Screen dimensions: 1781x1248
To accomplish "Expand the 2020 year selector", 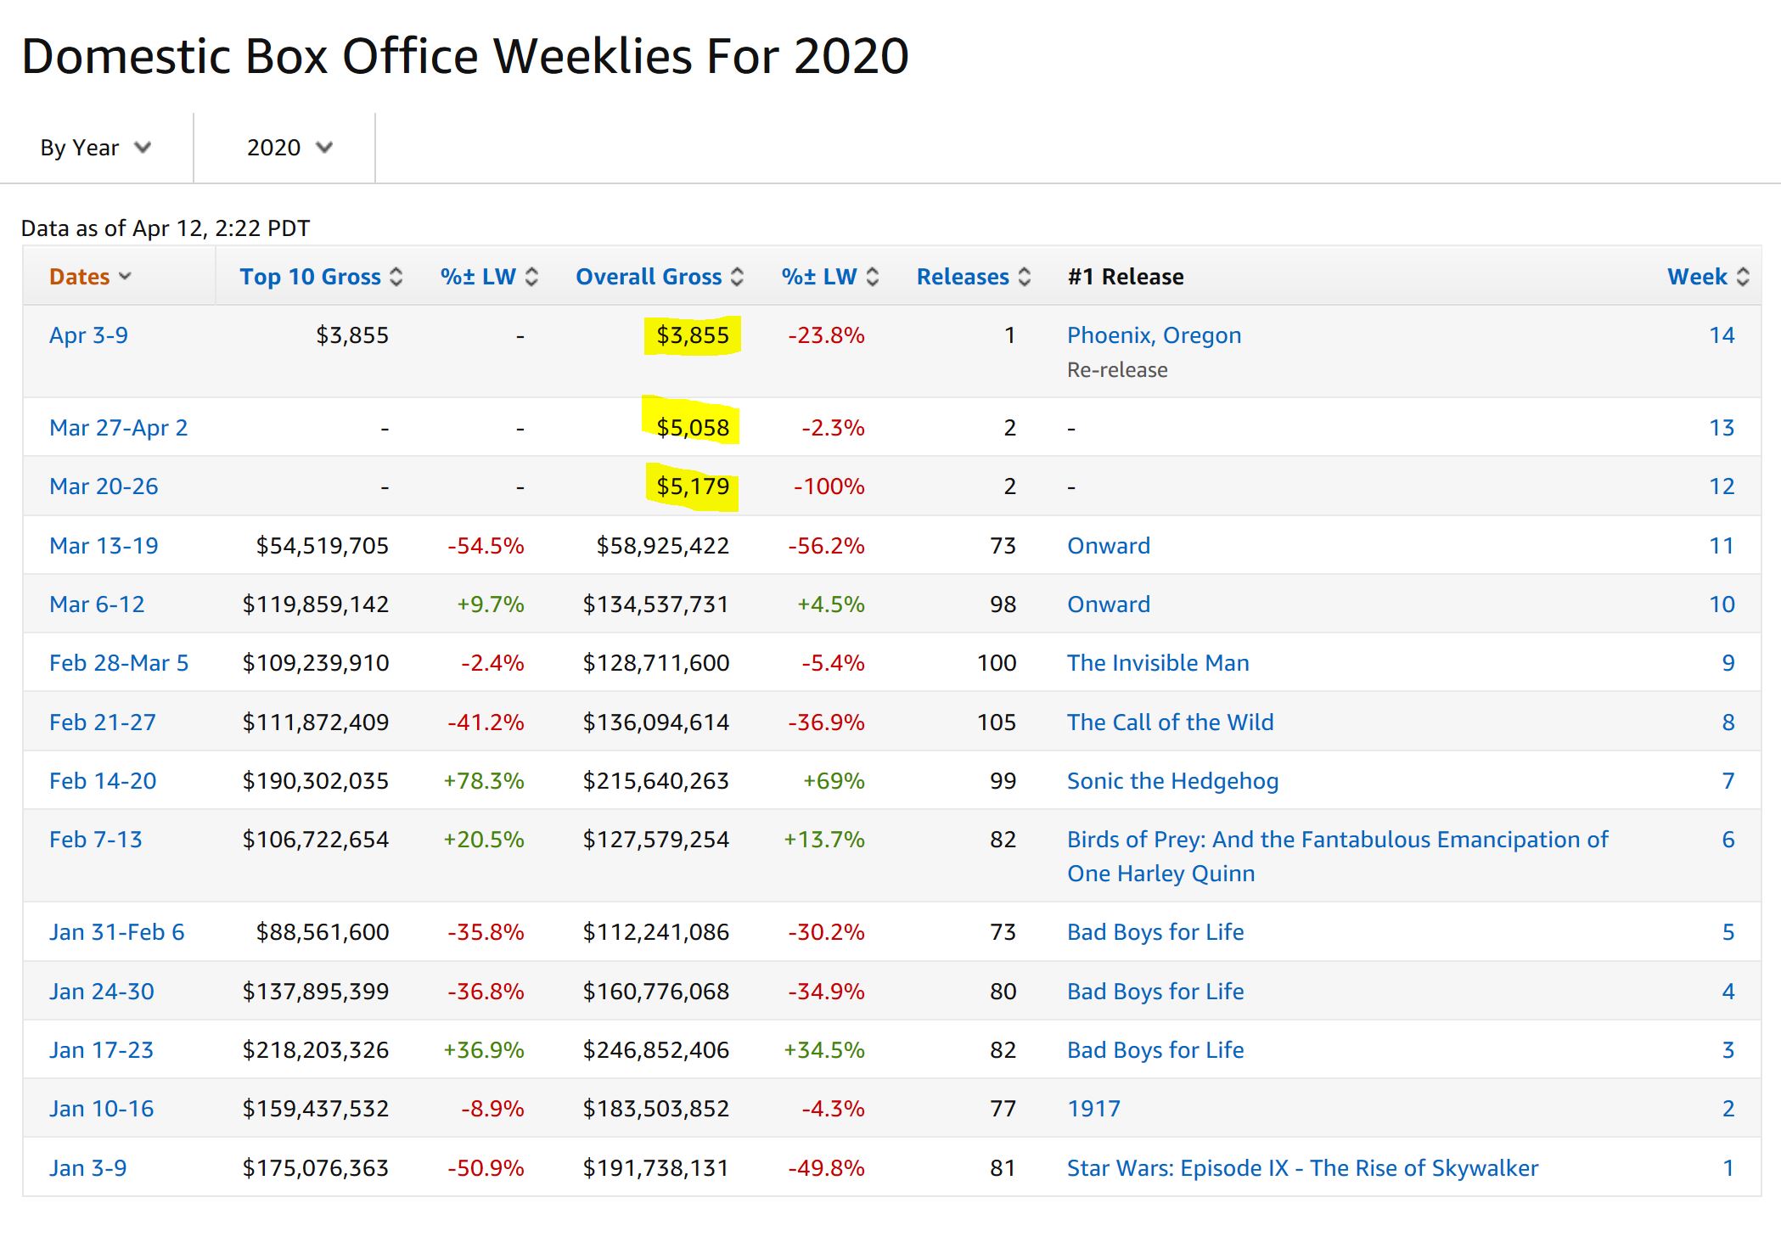I will pyautogui.click(x=289, y=148).
